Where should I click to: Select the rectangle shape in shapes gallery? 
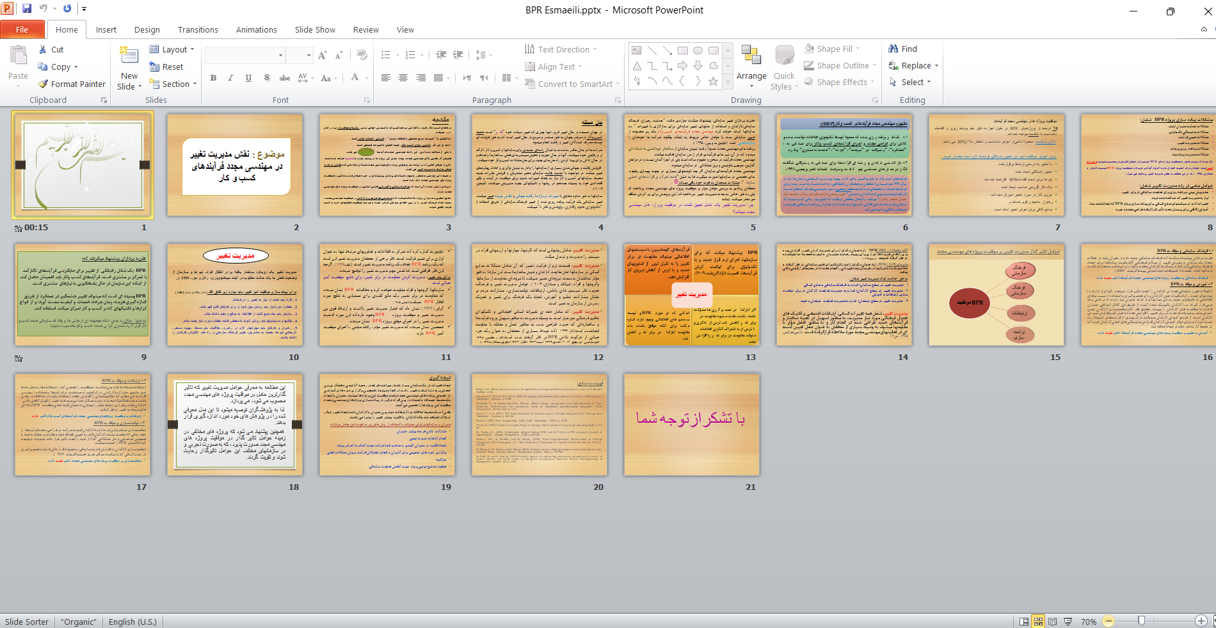[683, 51]
